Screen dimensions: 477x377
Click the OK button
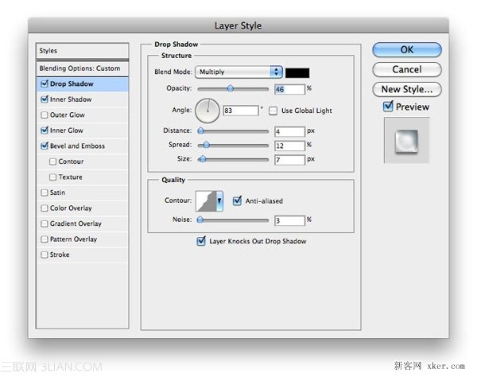[407, 49]
